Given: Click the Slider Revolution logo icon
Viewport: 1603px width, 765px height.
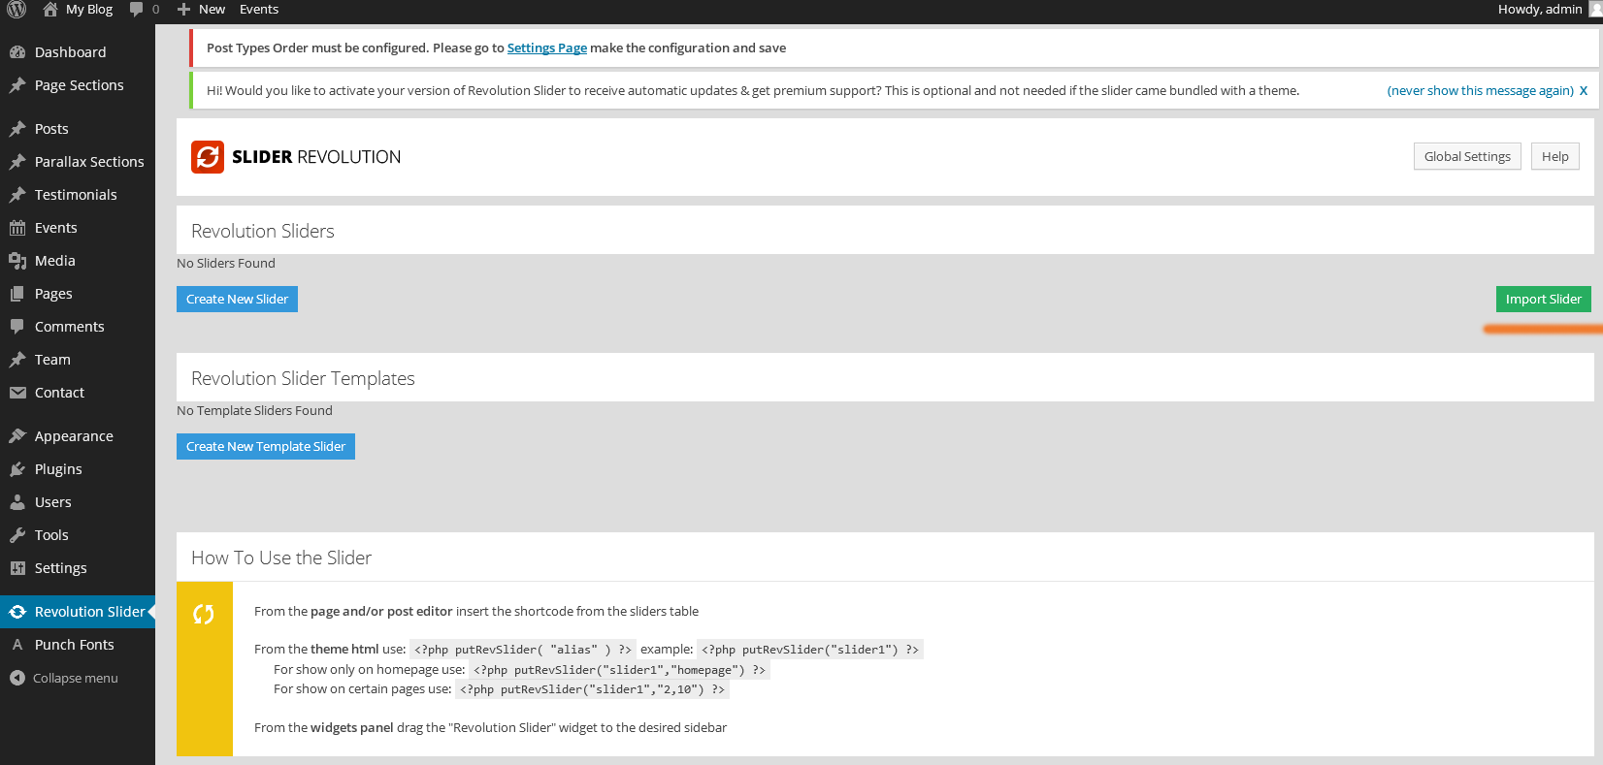Looking at the screenshot, I should (x=208, y=157).
